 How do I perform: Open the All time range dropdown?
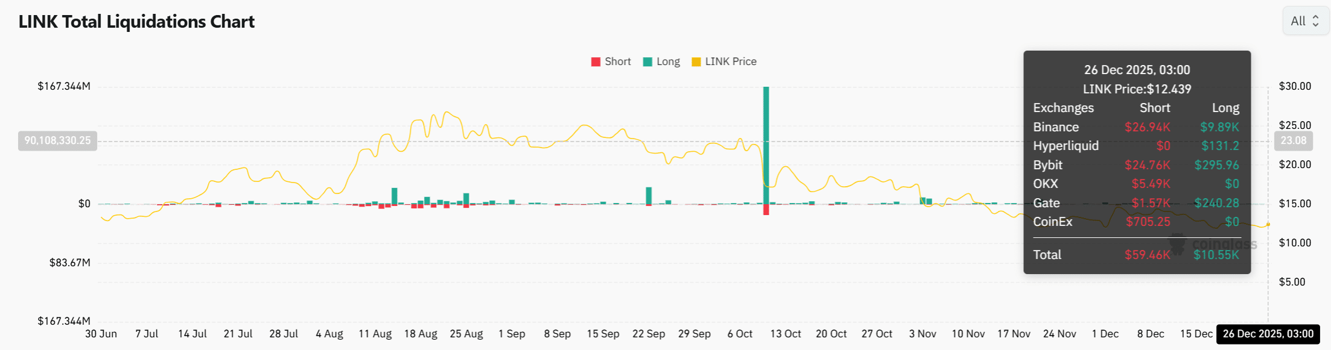[1305, 20]
